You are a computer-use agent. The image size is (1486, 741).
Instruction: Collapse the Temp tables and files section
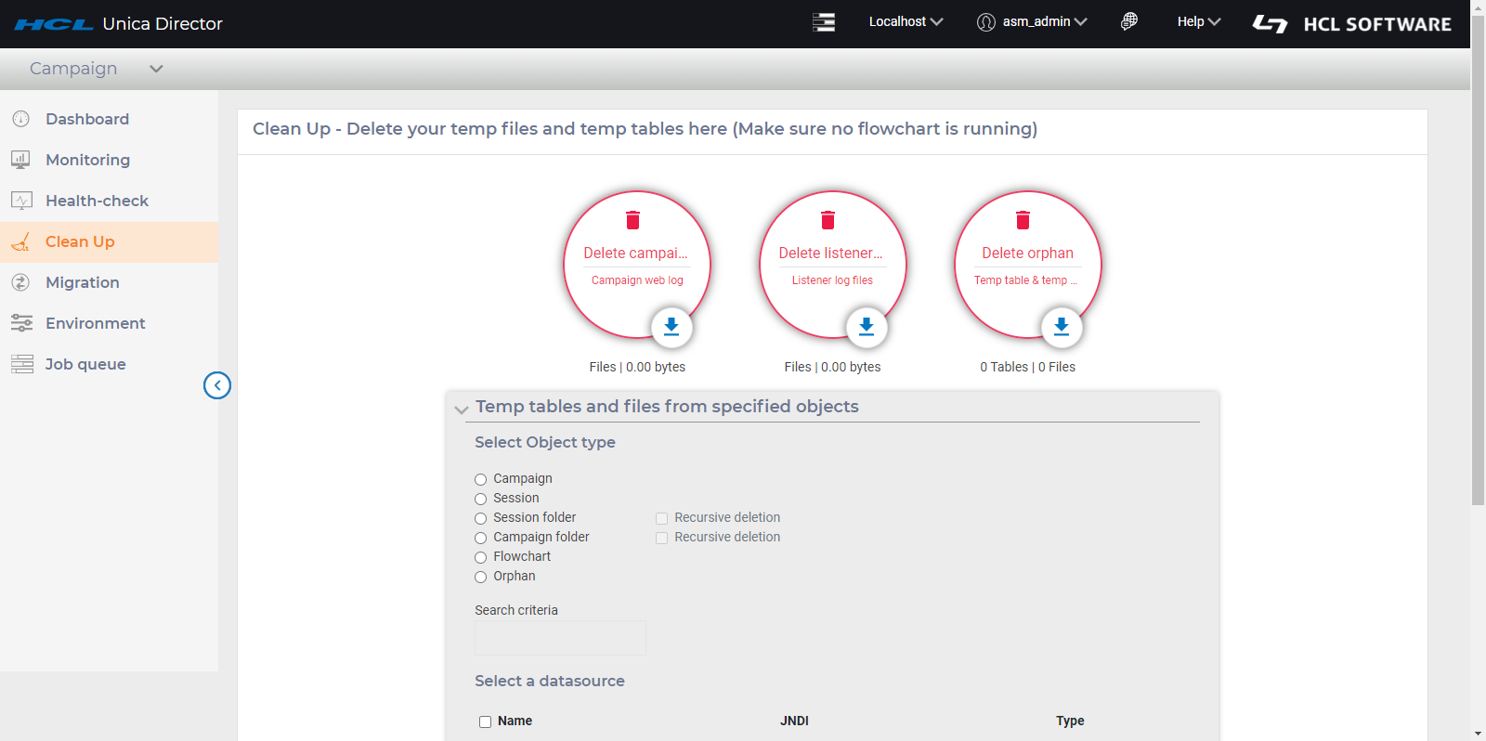pos(462,409)
